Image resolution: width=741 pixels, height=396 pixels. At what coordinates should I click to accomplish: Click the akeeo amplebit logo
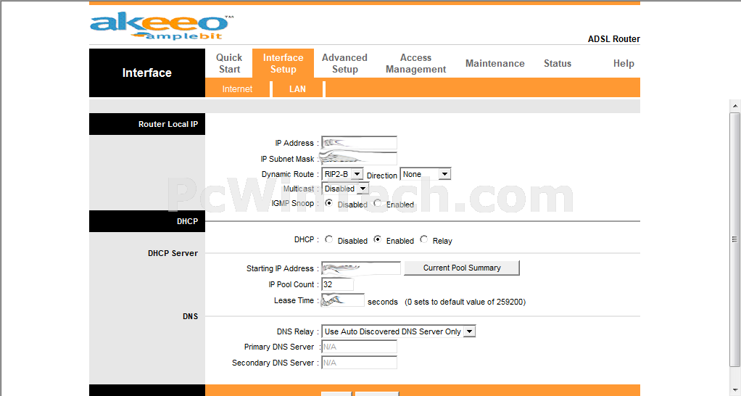pyautogui.click(x=162, y=27)
